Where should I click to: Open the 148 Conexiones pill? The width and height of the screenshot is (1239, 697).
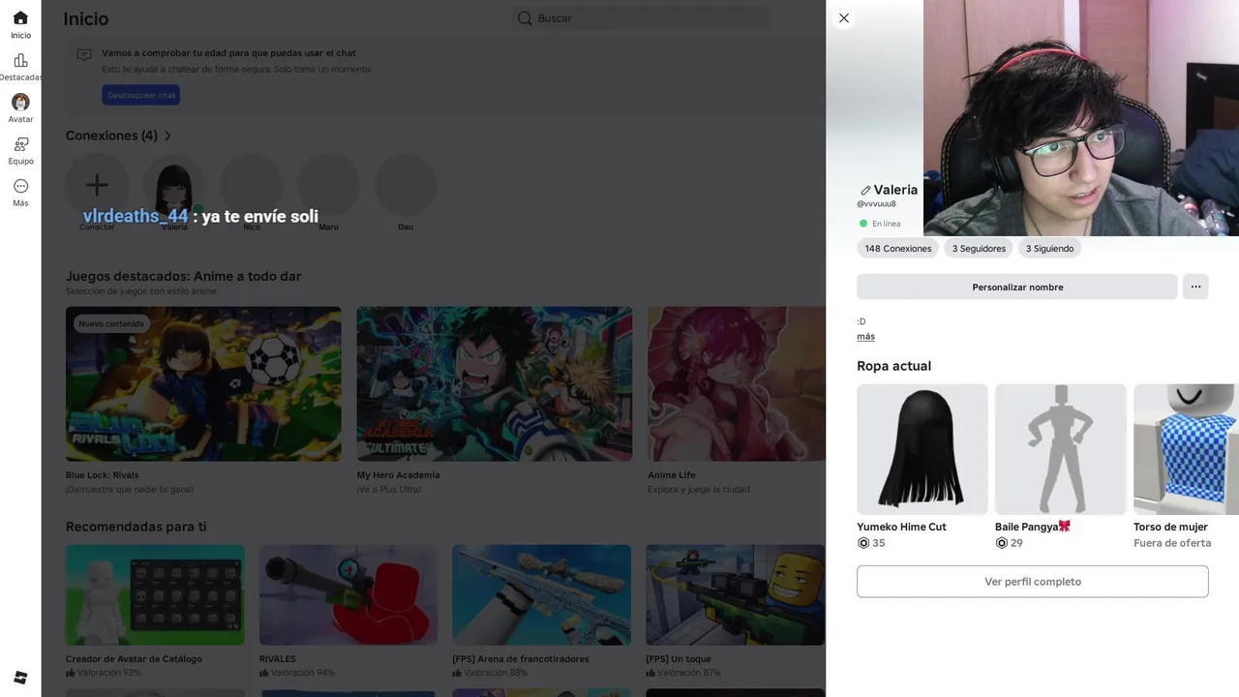click(x=898, y=249)
